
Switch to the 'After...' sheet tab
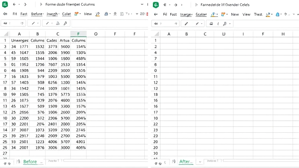coord(186,162)
